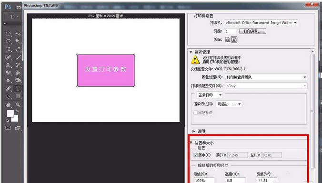Click the pink image in print preview
The height and width of the screenshot is (183, 322).
tap(106, 70)
